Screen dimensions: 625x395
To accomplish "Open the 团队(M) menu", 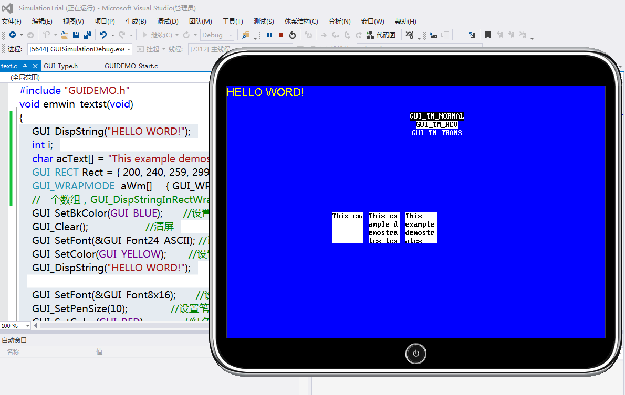I will click(x=201, y=21).
